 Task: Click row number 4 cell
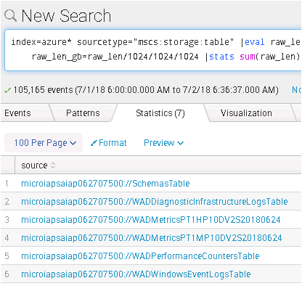click(7, 238)
